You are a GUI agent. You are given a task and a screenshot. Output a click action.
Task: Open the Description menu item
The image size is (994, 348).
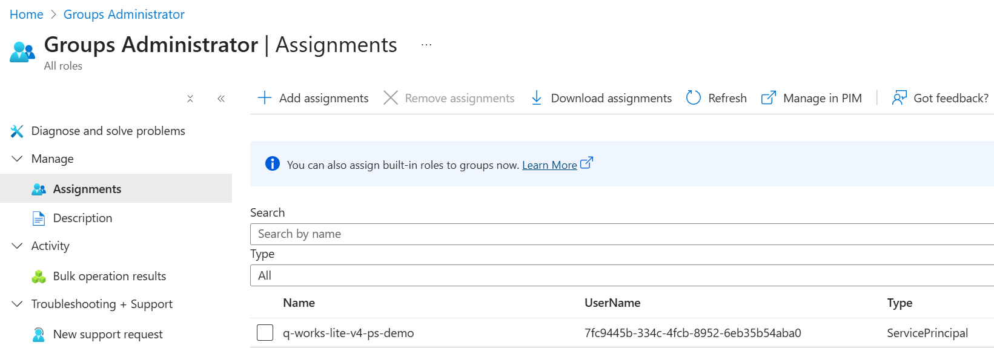pyautogui.click(x=82, y=218)
